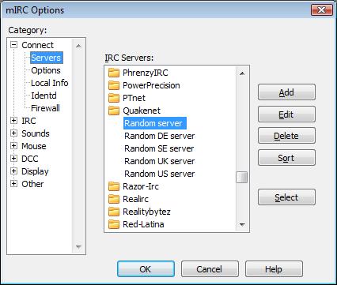Dismiss dialog with Cancel button
The height and width of the screenshot is (285, 337).
[210, 269]
